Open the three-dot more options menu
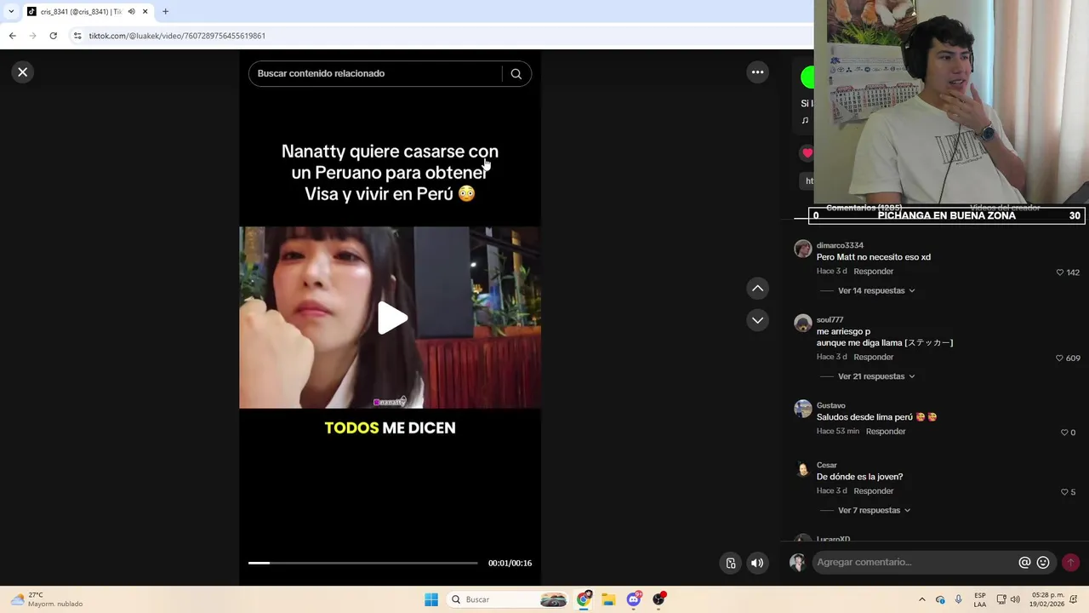 click(x=757, y=72)
